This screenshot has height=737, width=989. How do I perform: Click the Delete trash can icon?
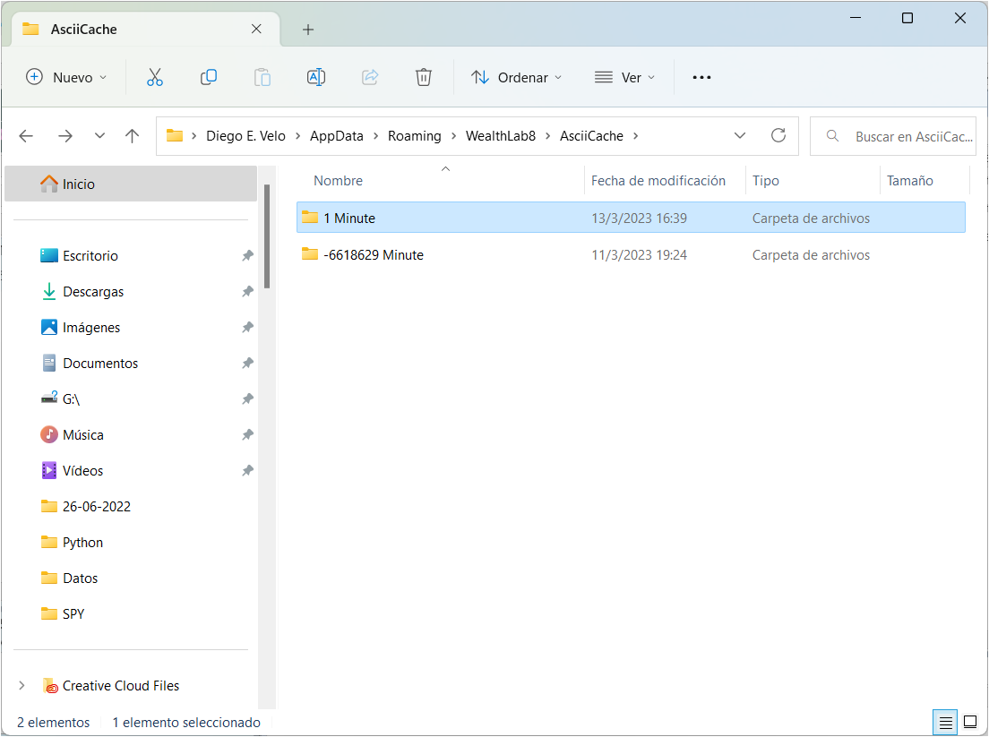tap(424, 77)
